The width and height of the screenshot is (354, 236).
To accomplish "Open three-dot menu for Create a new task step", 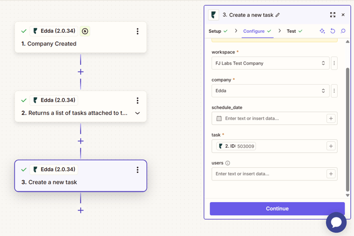I will [137, 170].
